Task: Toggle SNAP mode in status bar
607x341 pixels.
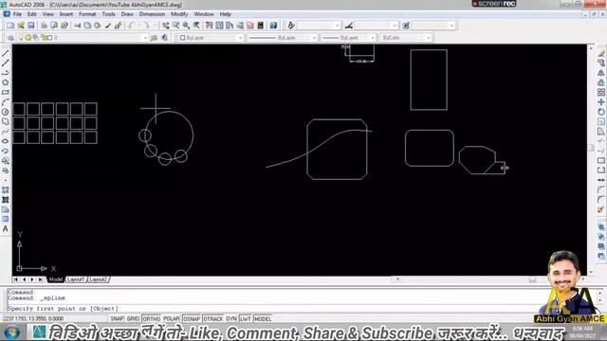Action: (117, 319)
